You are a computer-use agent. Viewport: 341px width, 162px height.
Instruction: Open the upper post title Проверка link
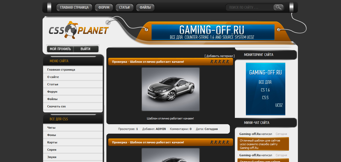[148, 62]
